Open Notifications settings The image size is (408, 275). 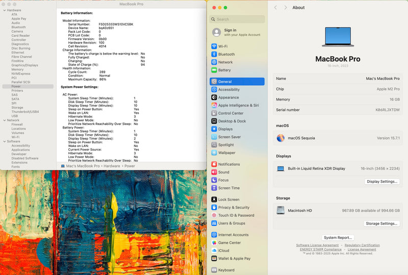coord(228,164)
